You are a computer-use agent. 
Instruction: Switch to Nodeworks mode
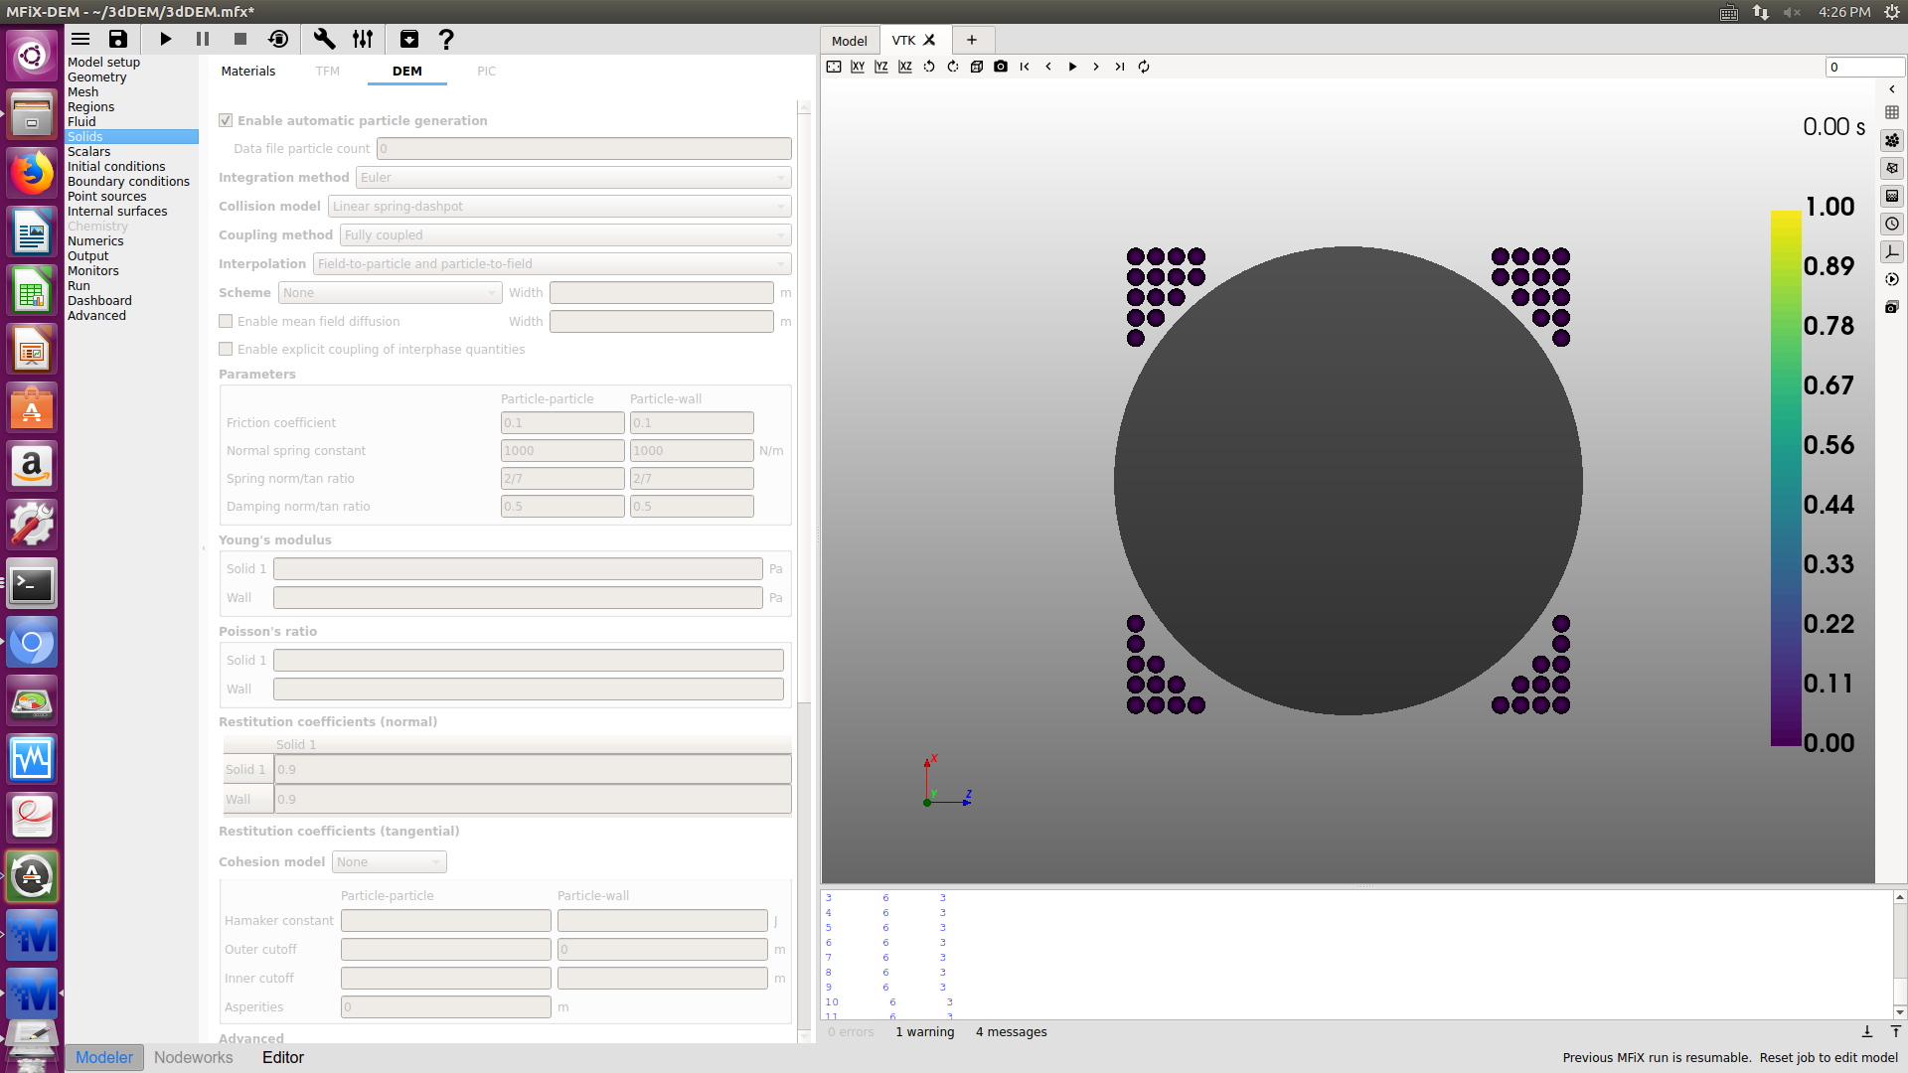point(193,1057)
